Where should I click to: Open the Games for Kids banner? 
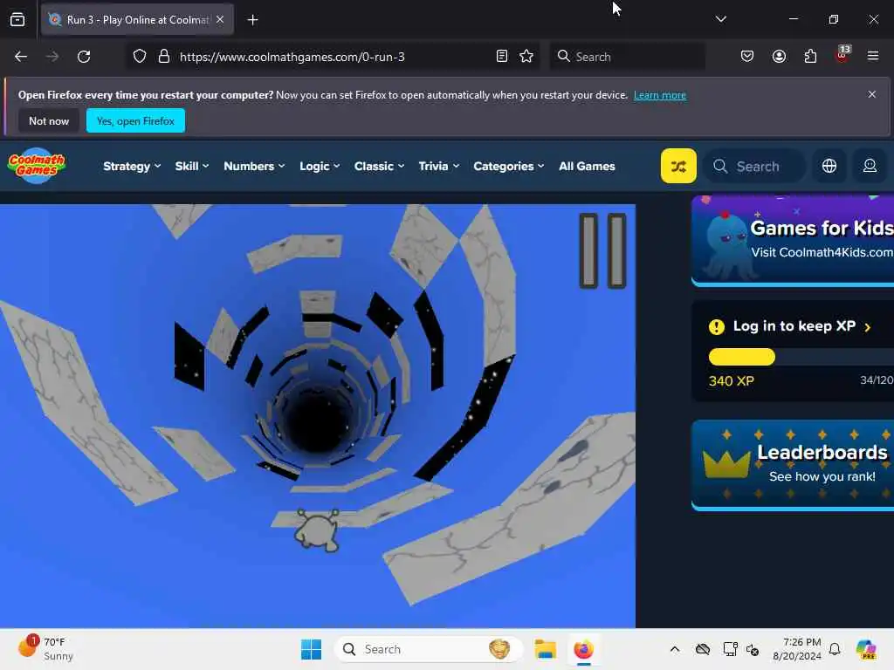(x=793, y=240)
